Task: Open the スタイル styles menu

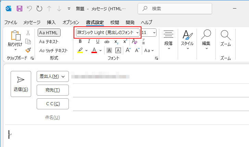Action: click(187, 40)
